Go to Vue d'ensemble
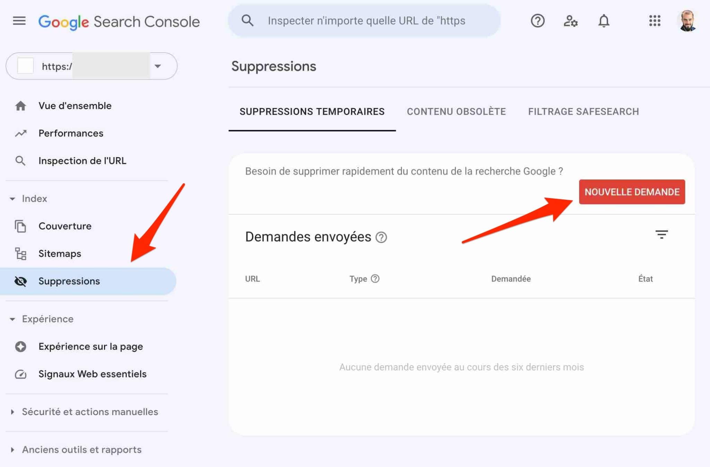 pos(75,106)
